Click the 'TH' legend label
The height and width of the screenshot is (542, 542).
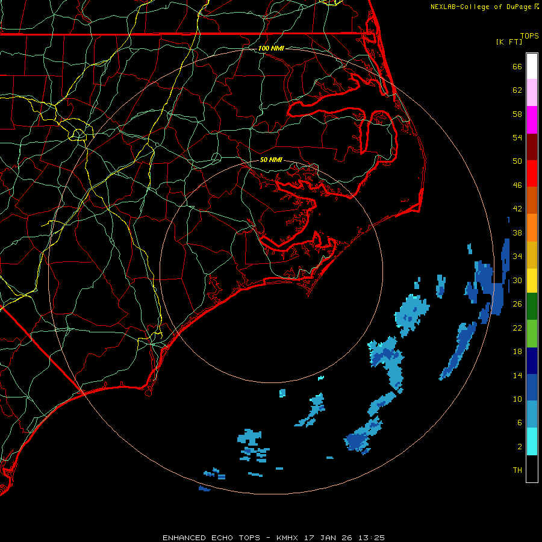(x=517, y=470)
